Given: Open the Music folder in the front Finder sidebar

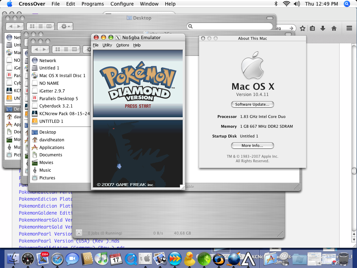Looking at the screenshot, I should tap(45, 170).
